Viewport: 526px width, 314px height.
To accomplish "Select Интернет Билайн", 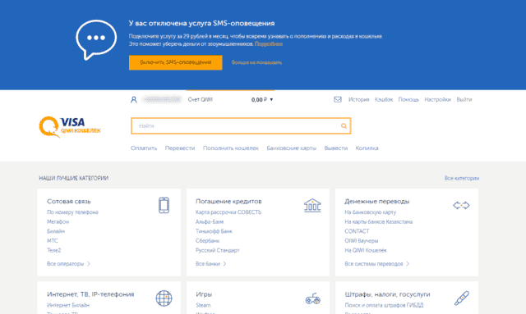I will (68, 305).
